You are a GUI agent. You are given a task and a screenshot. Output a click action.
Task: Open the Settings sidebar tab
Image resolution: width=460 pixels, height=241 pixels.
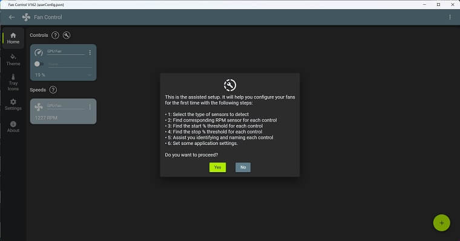point(13,104)
